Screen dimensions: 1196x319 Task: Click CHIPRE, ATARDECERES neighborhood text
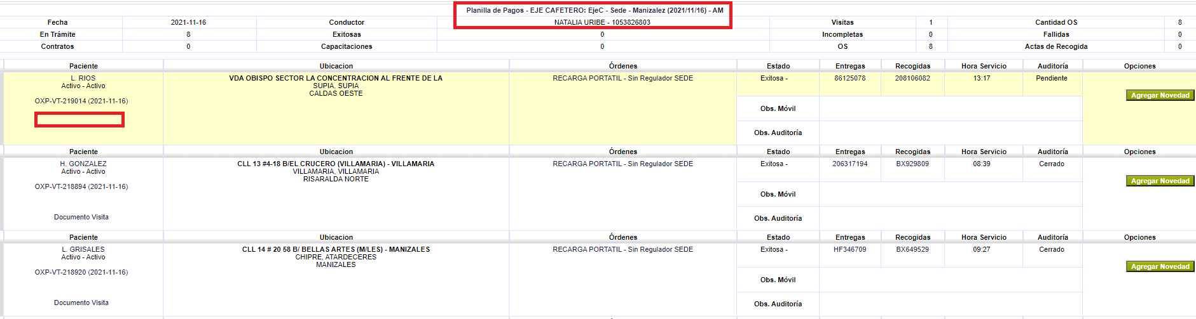[336, 257]
